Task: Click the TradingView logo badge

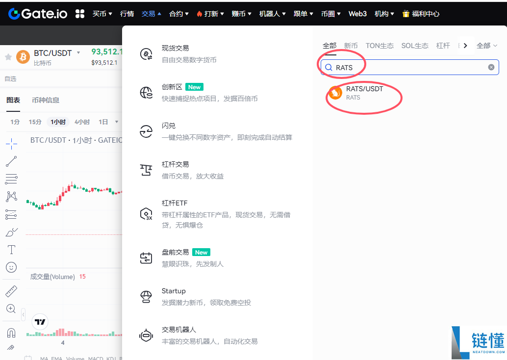Action: (x=40, y=322)
